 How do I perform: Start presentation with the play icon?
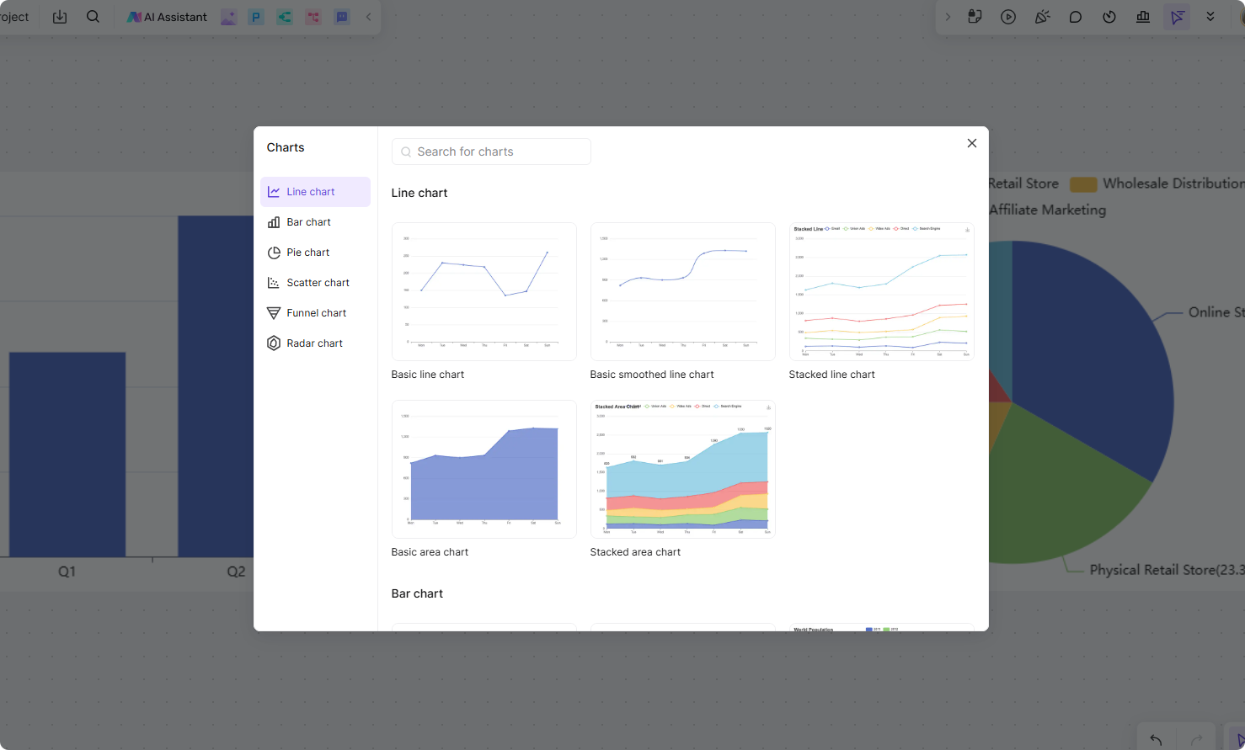pos(1008,17)
